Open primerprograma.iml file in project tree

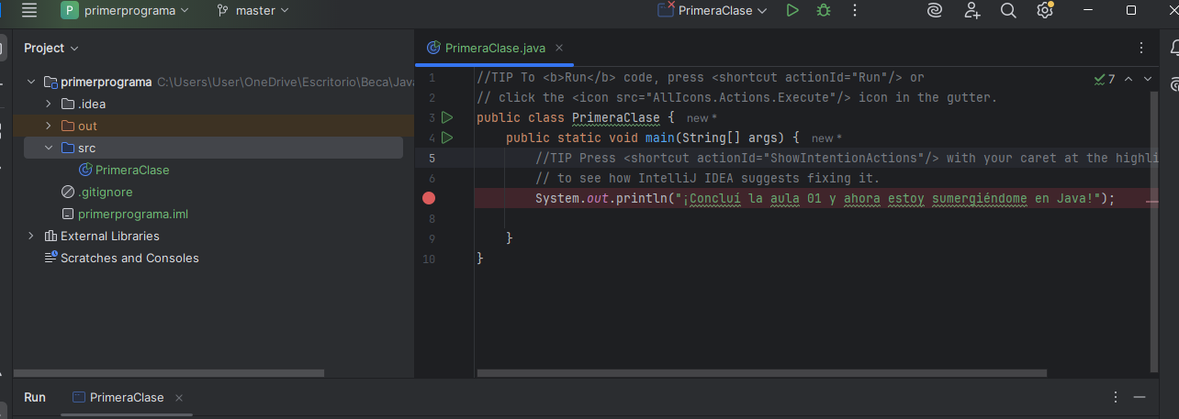(x=133, y=214)
